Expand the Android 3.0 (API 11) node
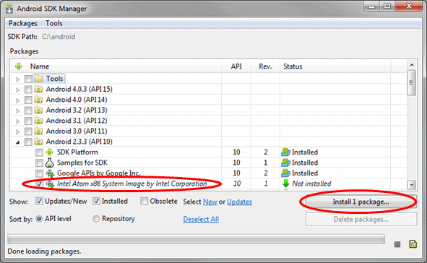Screen dimensions: 427x263 pos(17,131)
